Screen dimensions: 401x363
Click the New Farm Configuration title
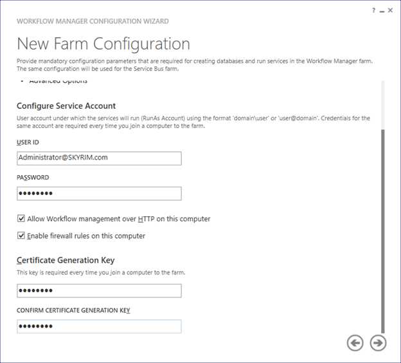(x=103, y=44)
